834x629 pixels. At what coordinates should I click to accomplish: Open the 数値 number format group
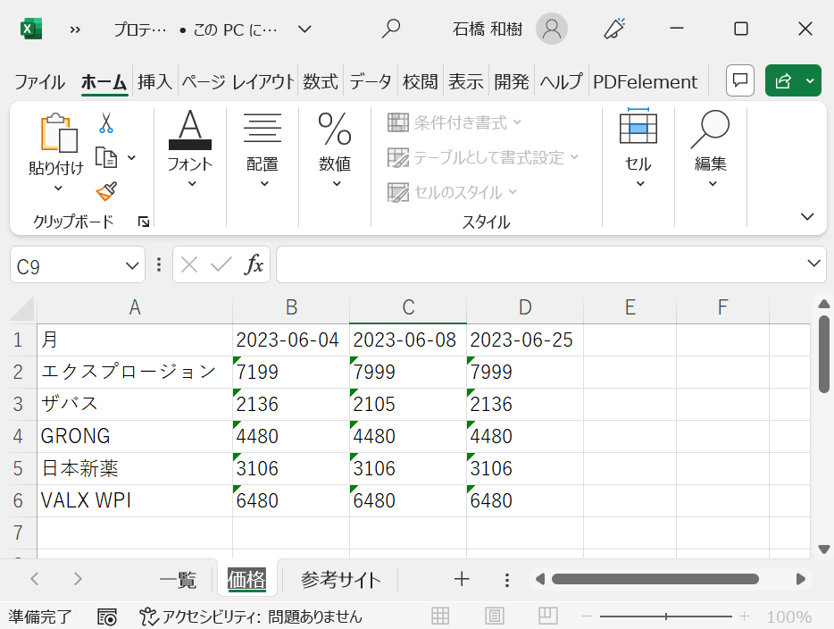click(335, 148)
